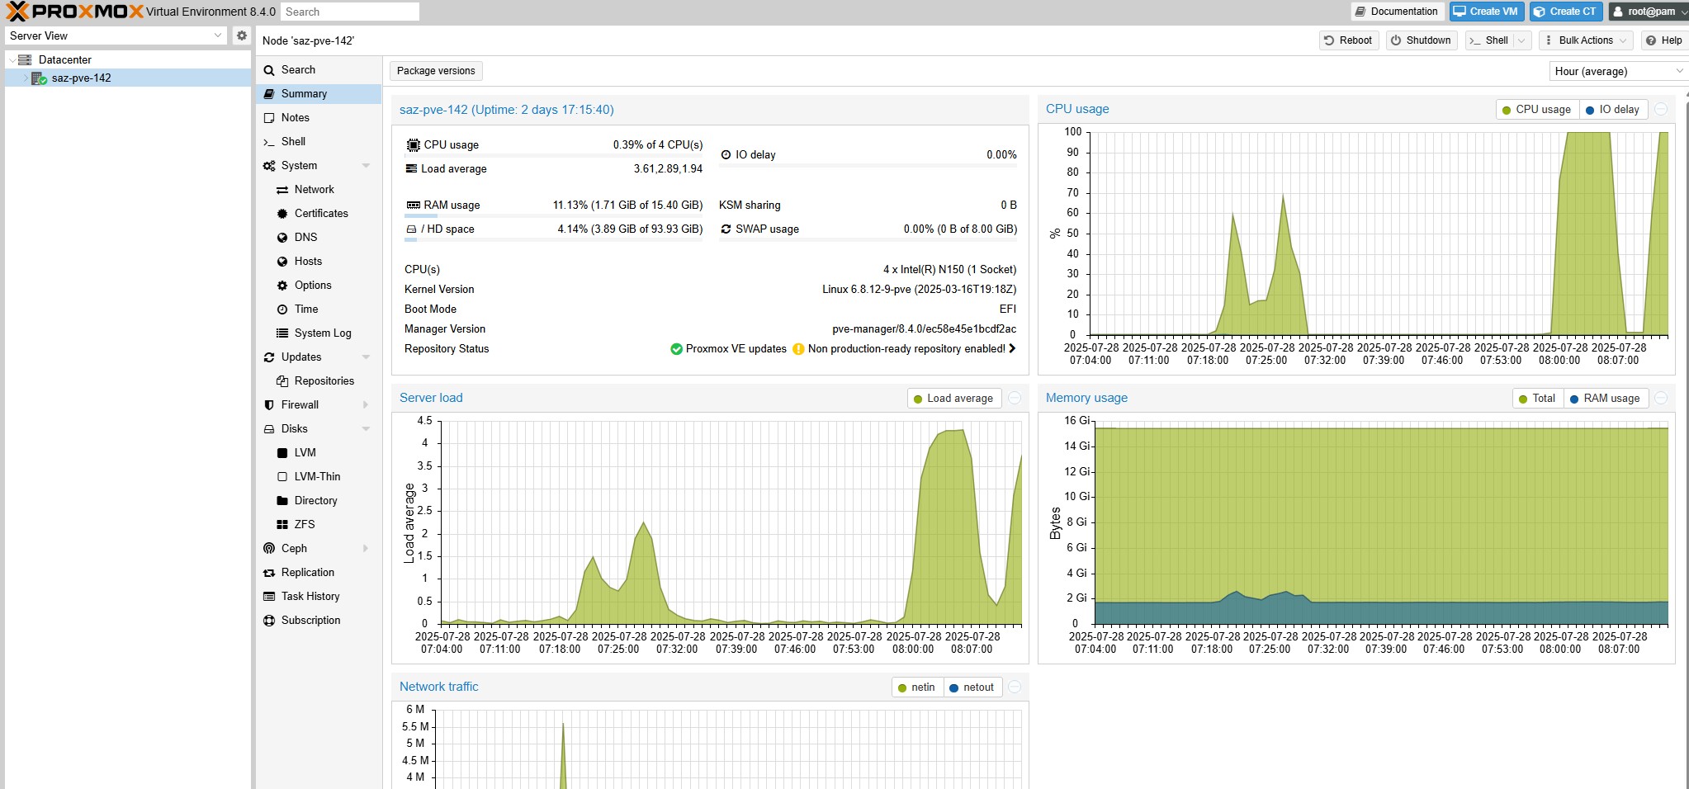The height and width of the screenshot is (789, 1689).
Task: Click the Load average legend color swatch
Action: click(x=917, y=399)
